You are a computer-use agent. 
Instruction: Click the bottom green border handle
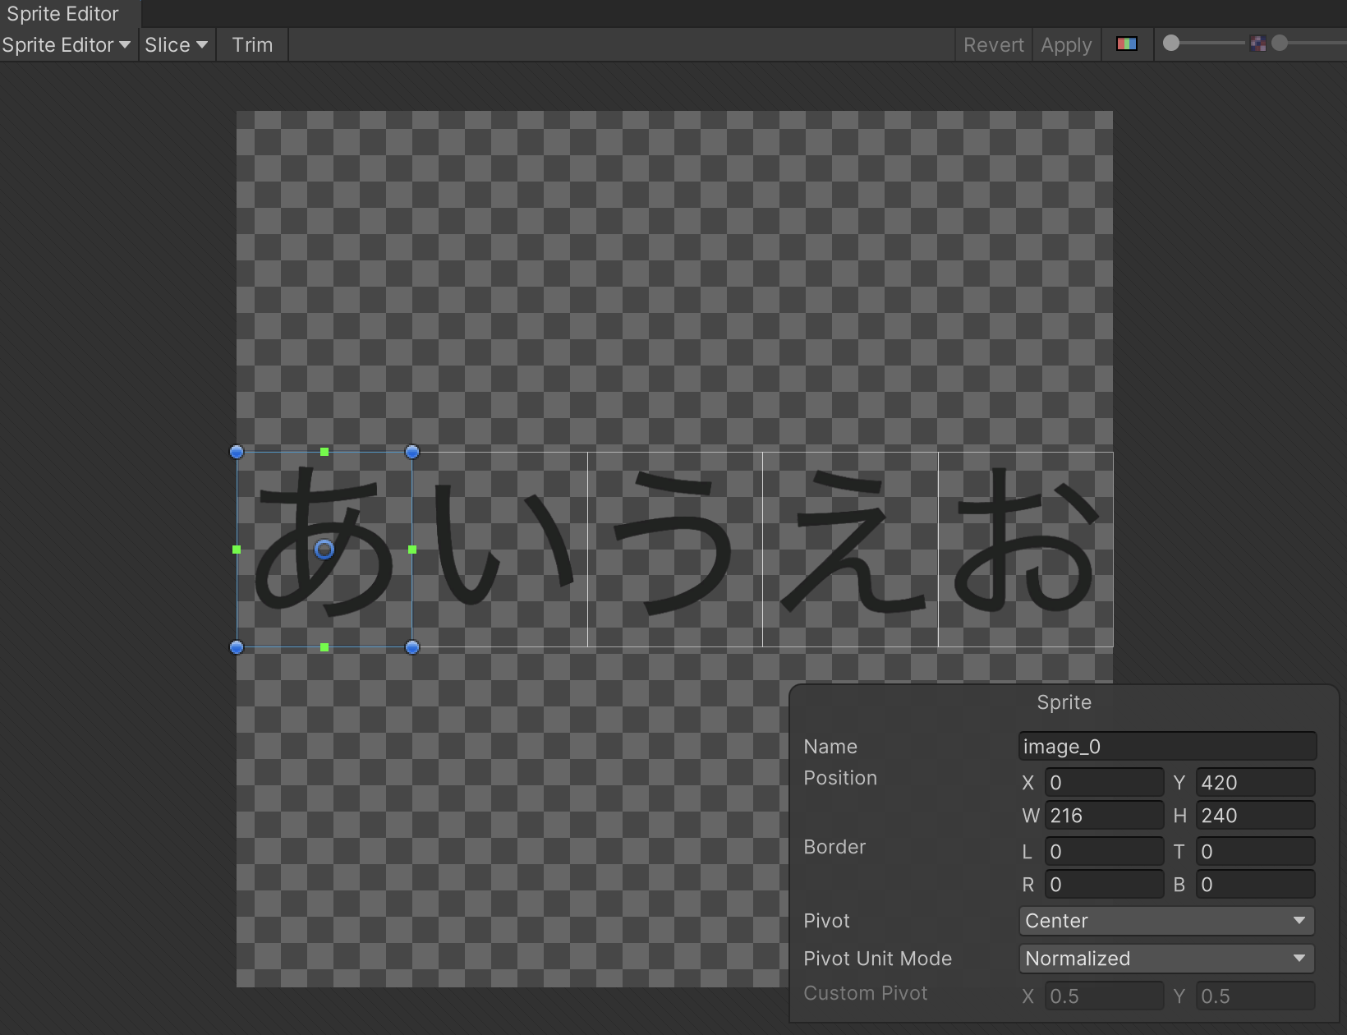click(x=324, y=647)
